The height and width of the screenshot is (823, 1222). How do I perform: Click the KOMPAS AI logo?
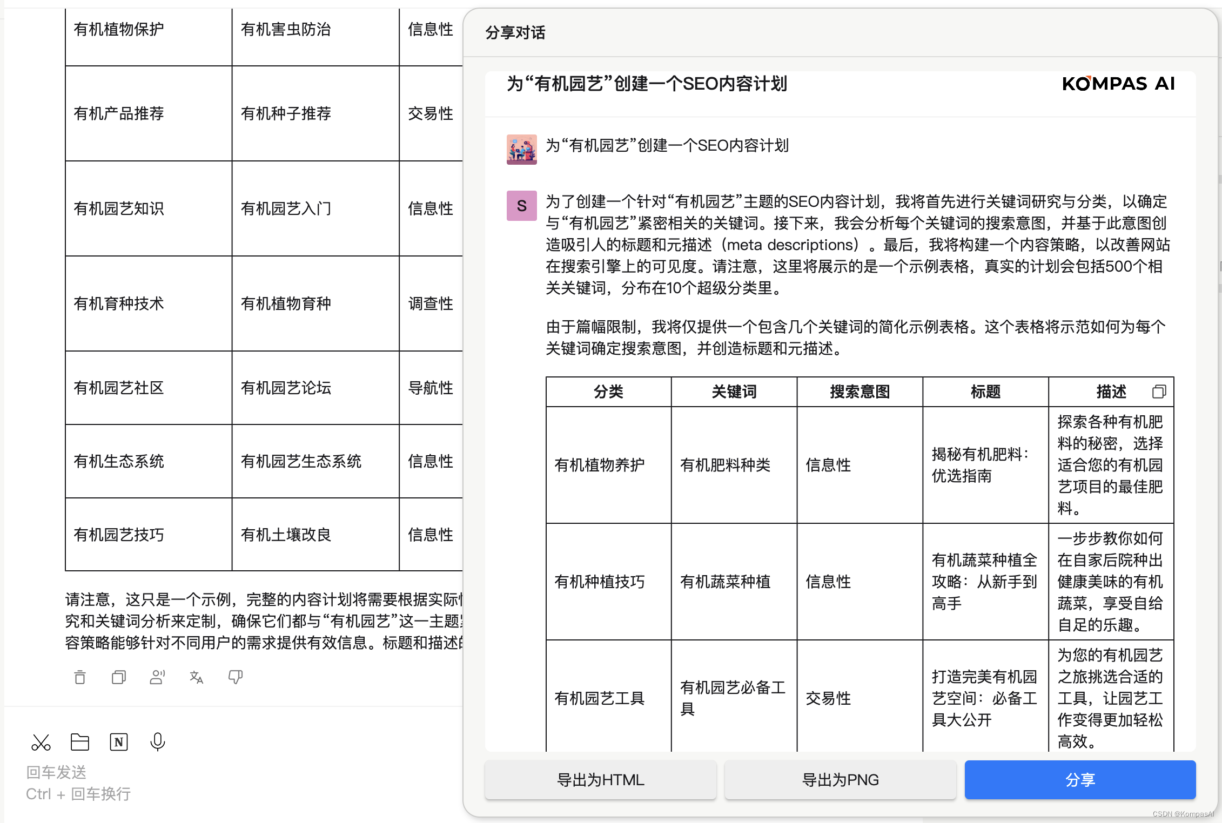(x=1118, y=84)
